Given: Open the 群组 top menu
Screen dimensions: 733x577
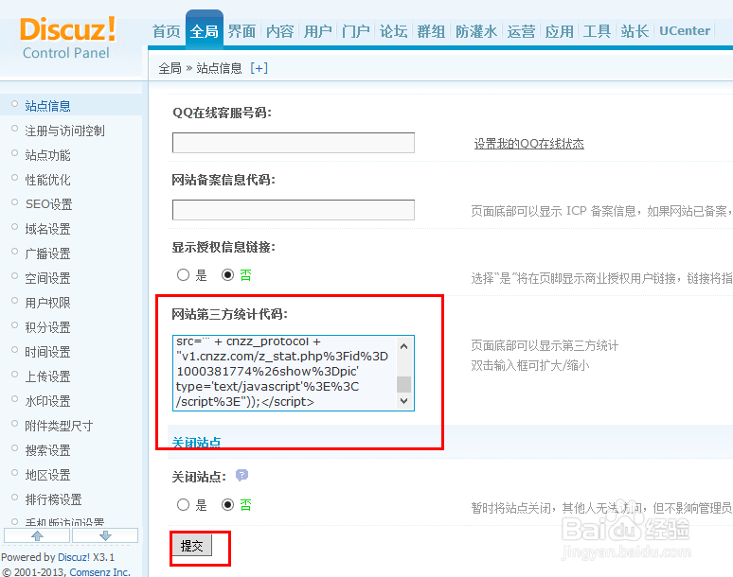Looking at the screenshot, I should click(x=431, y=31).
